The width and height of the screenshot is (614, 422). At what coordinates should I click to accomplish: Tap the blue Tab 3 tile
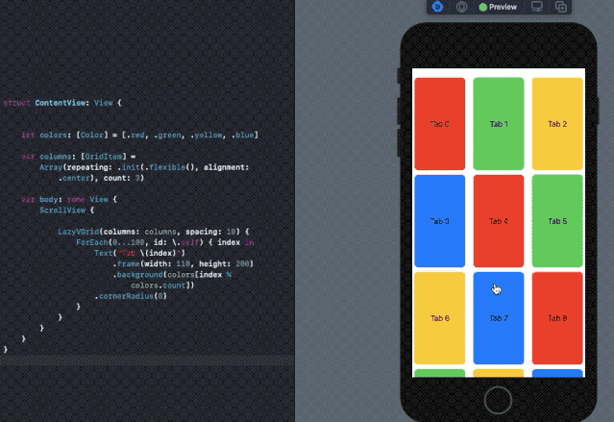point(440,221)
